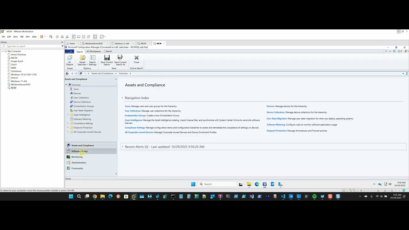Select the Assets and Compliance workspace button
The width and height of the screenshot is (409, 230).
(x=91, y=145)
